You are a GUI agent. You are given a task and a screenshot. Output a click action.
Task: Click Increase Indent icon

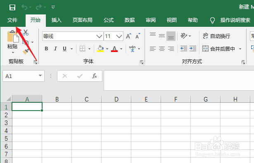[x=193, y=49]
